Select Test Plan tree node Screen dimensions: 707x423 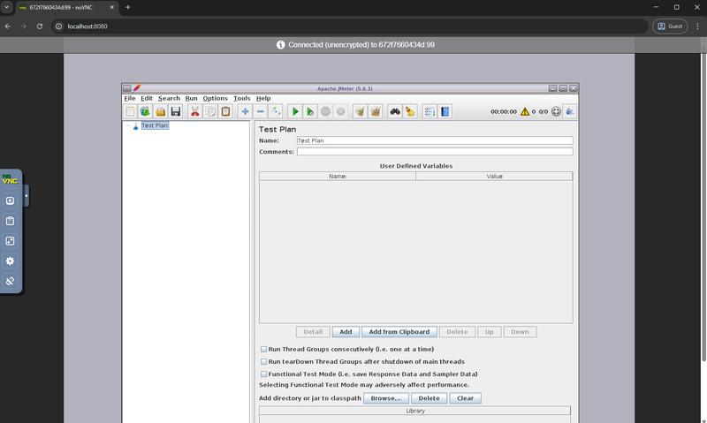pyautogui.click(x=155, y=125)
